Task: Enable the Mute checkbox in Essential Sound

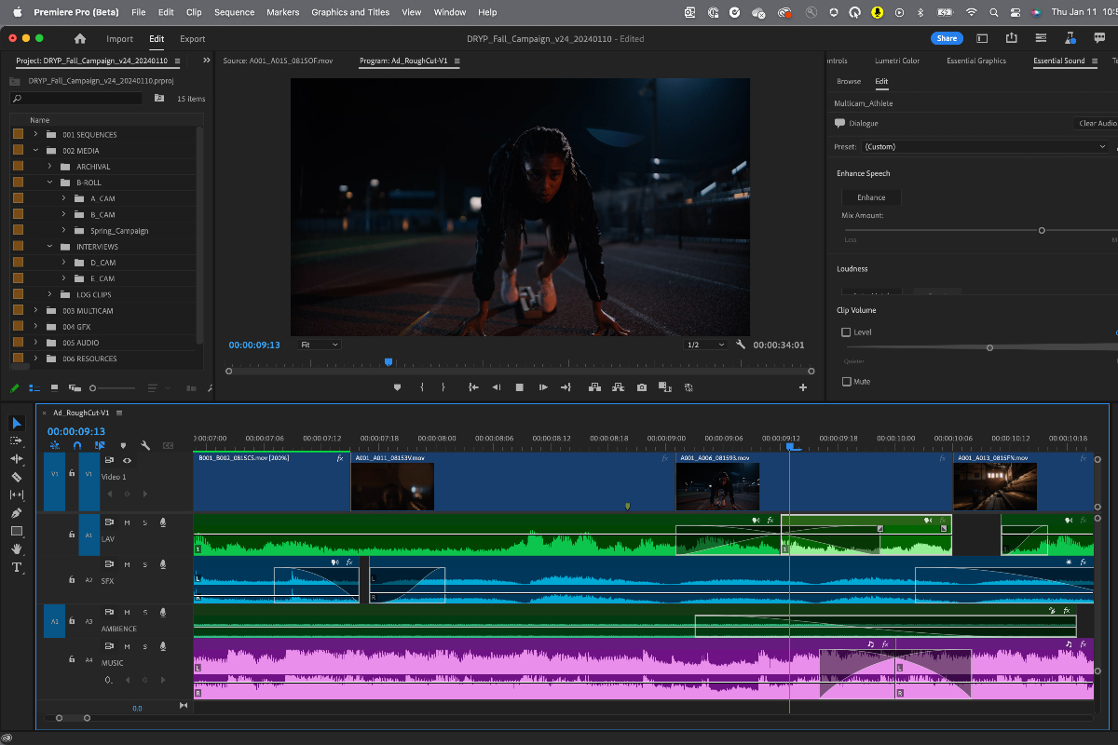Action: point(846,382)
